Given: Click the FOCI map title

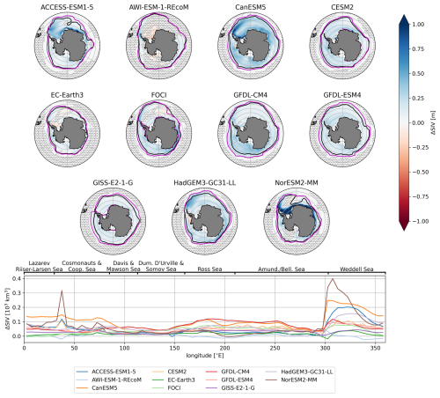Looking at the screenshot, I should pyautogui.click(x=159, y=95).
